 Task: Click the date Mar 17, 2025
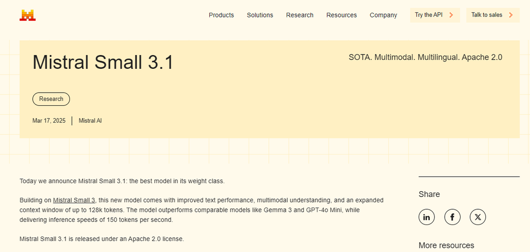click(49, 121)
